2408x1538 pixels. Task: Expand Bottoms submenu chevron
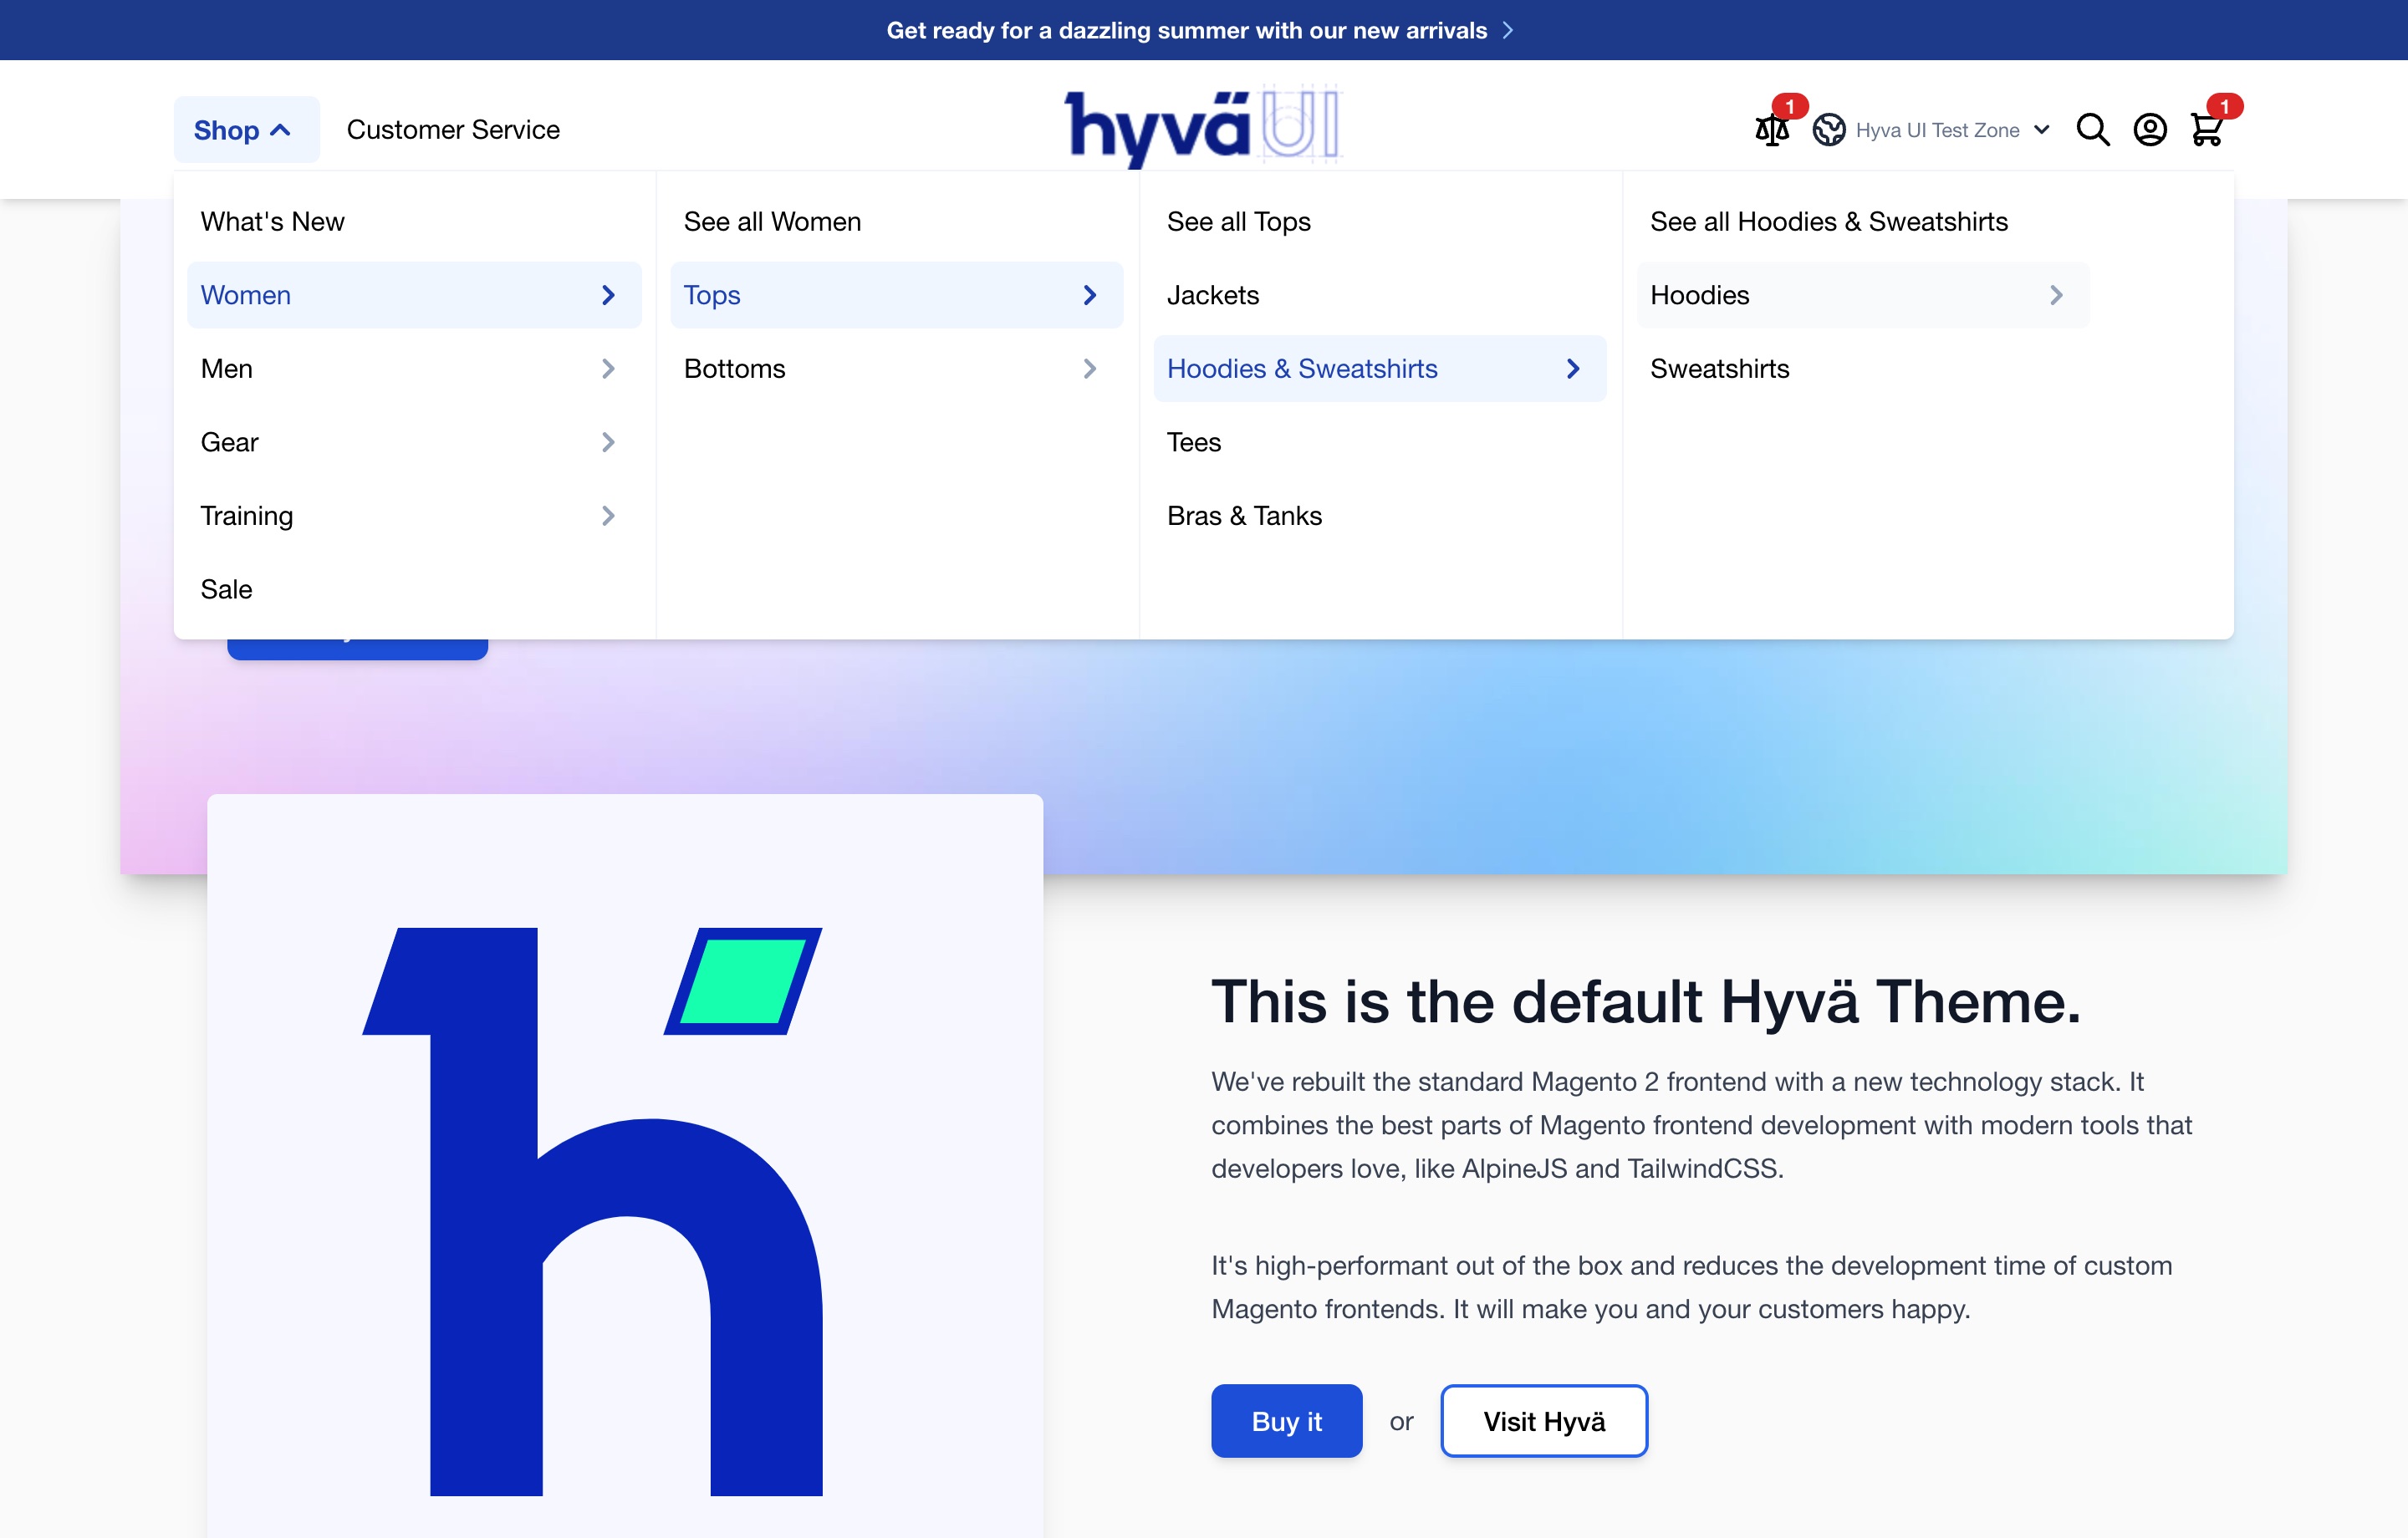point(1090,369)
